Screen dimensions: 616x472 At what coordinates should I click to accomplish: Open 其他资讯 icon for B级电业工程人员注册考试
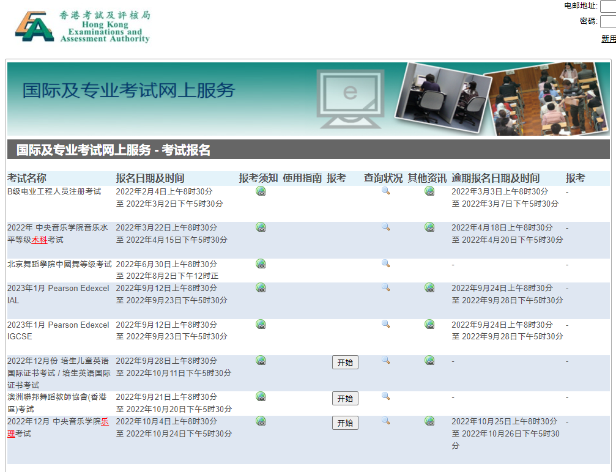tap(429, 191)
